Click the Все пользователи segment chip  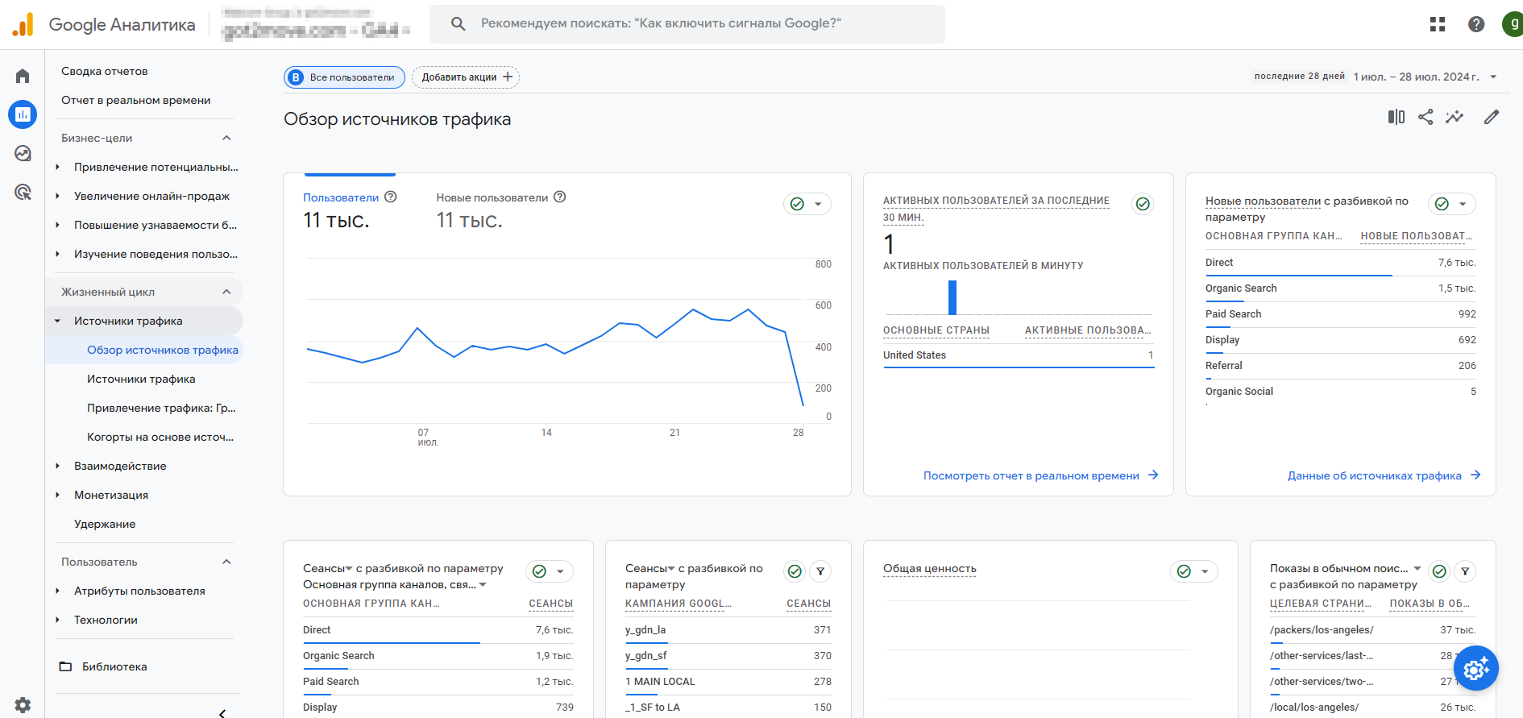[344, 77]
